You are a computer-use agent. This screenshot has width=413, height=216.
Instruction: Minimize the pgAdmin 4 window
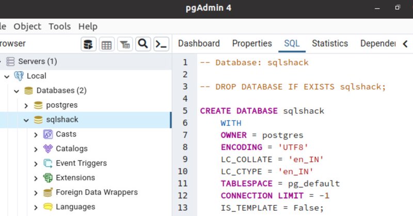pos(377,8)
